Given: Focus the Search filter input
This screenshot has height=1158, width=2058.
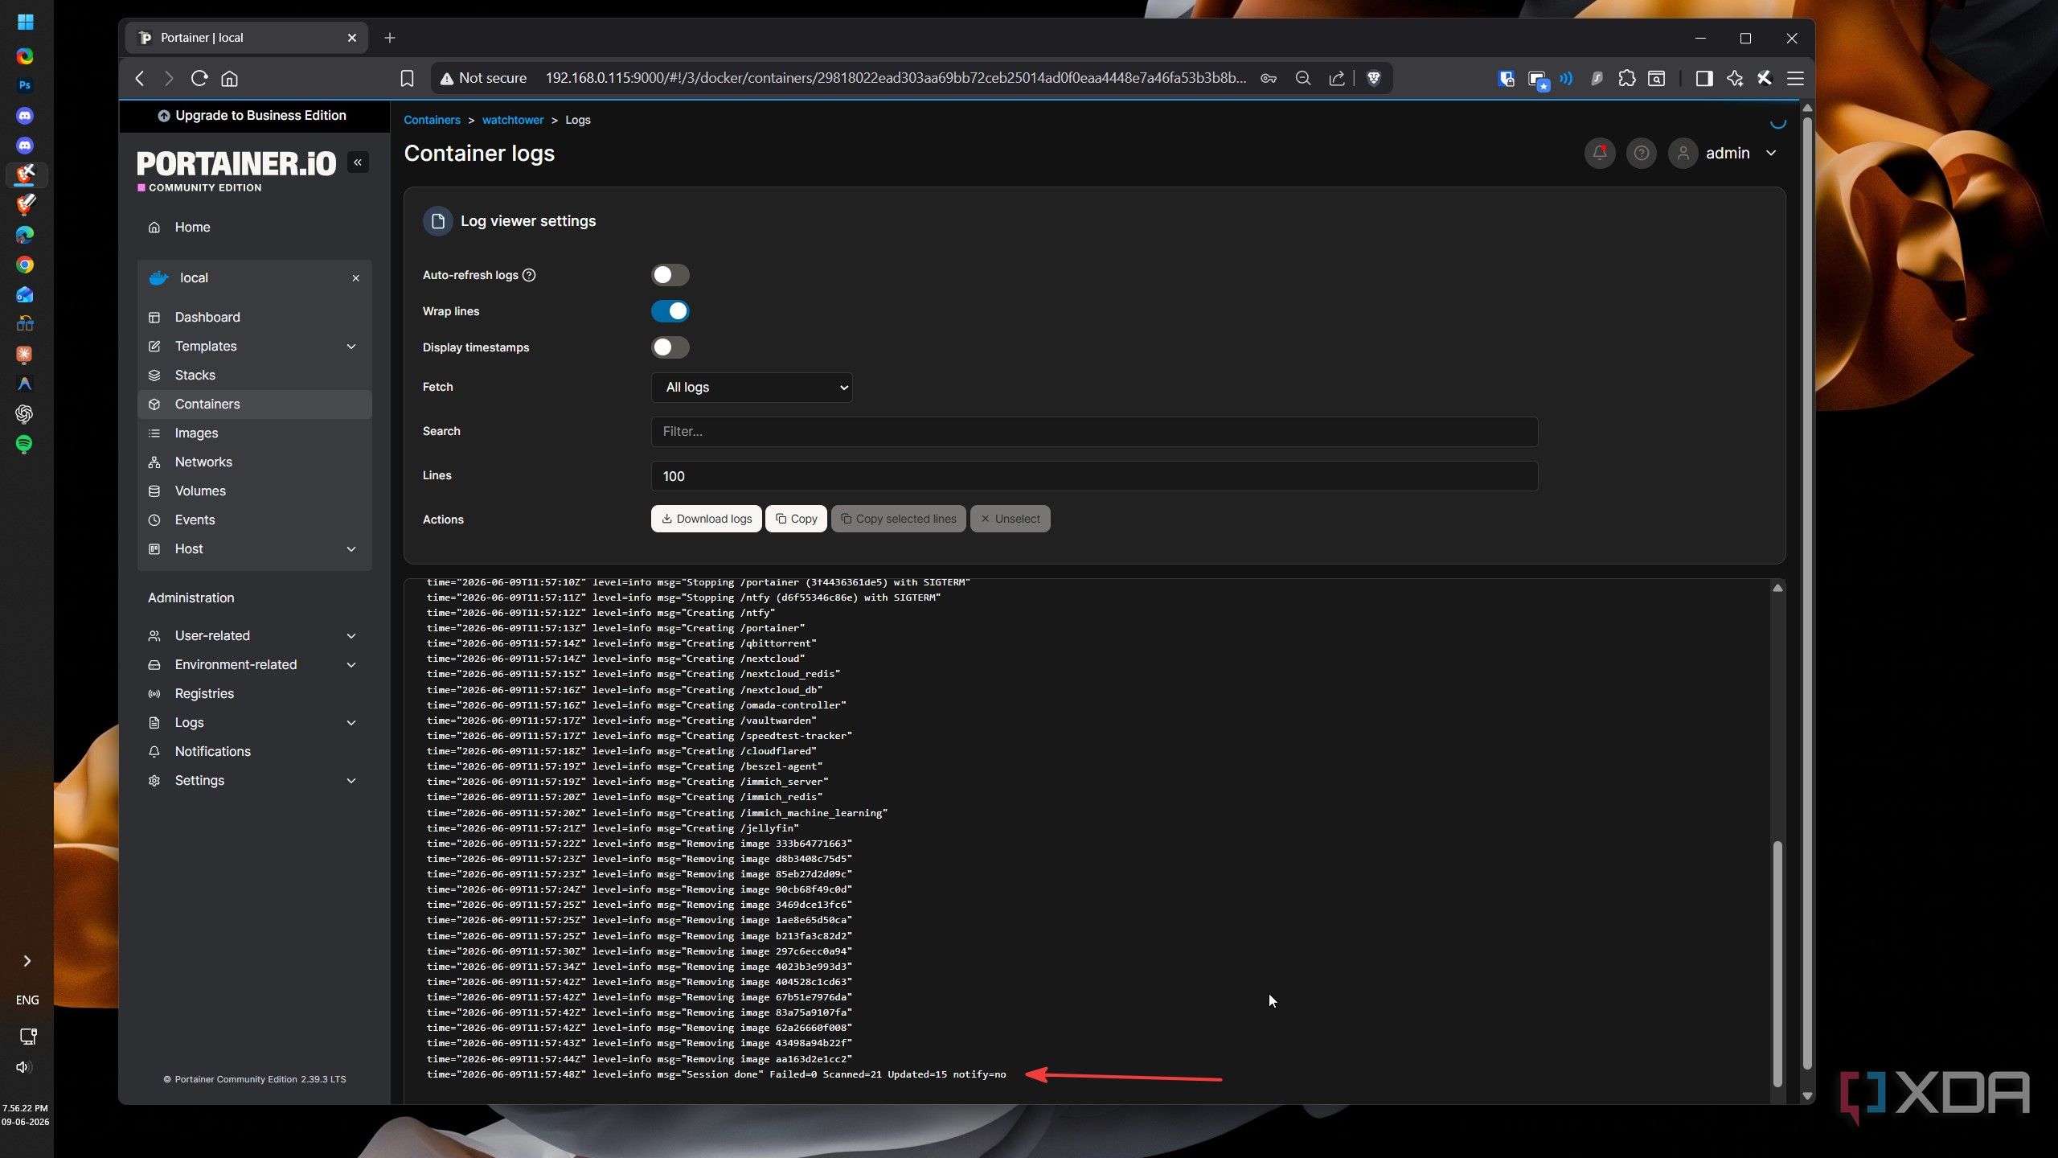Looking at the screenshot, I should point(1094,432).
